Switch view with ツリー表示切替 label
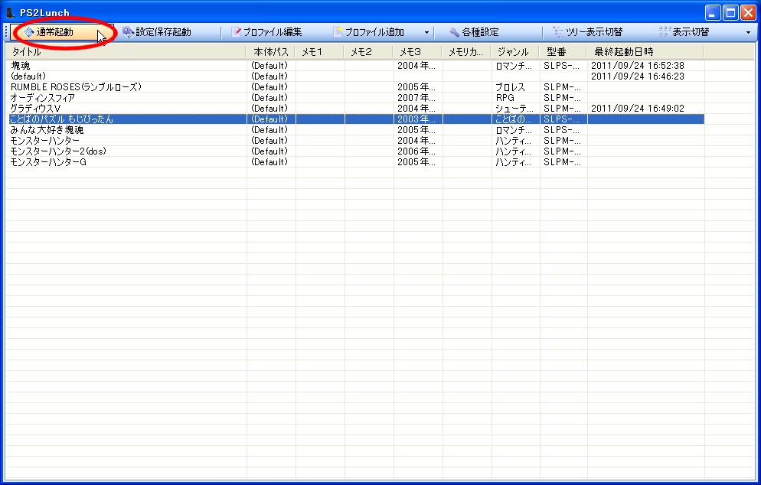 tap(594, 32)
